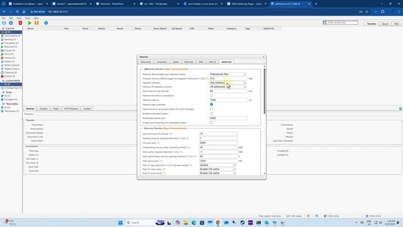This screenshot has height=227, width=403.
Task: Open the HTTP Sources tab in details panel
Action: [x=71, y=109]
